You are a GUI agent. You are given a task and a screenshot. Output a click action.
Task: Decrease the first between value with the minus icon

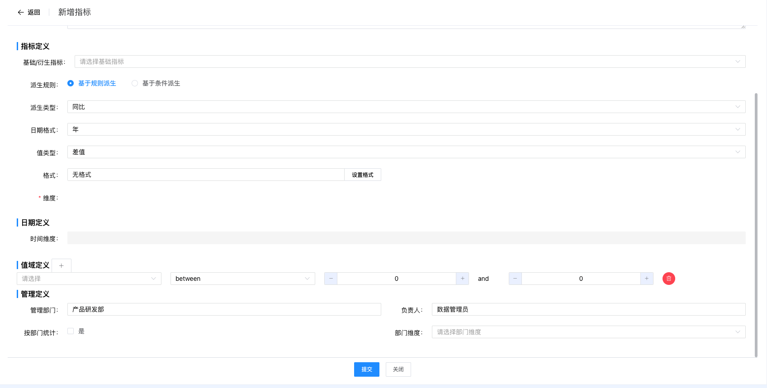click(x=331, y=279)
